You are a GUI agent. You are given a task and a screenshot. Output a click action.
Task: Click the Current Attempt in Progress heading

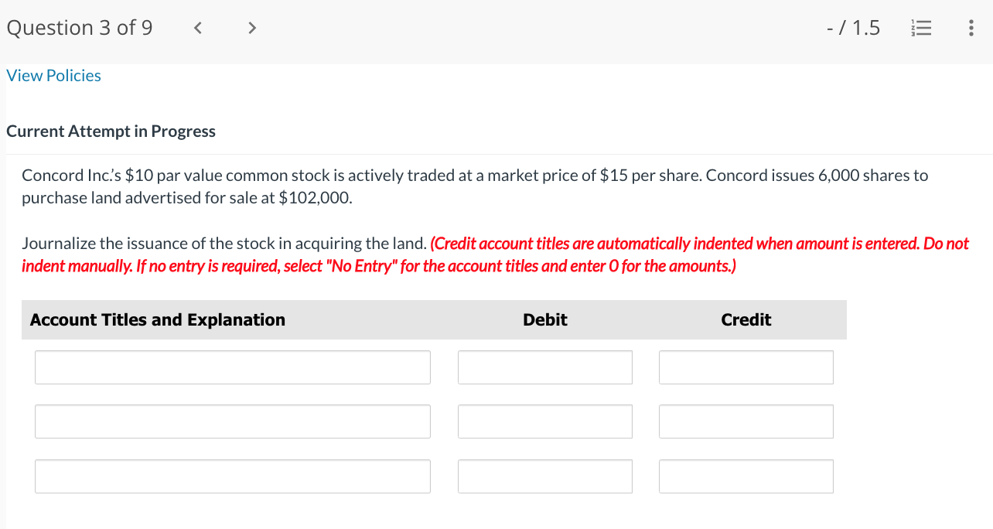point(111,131)
